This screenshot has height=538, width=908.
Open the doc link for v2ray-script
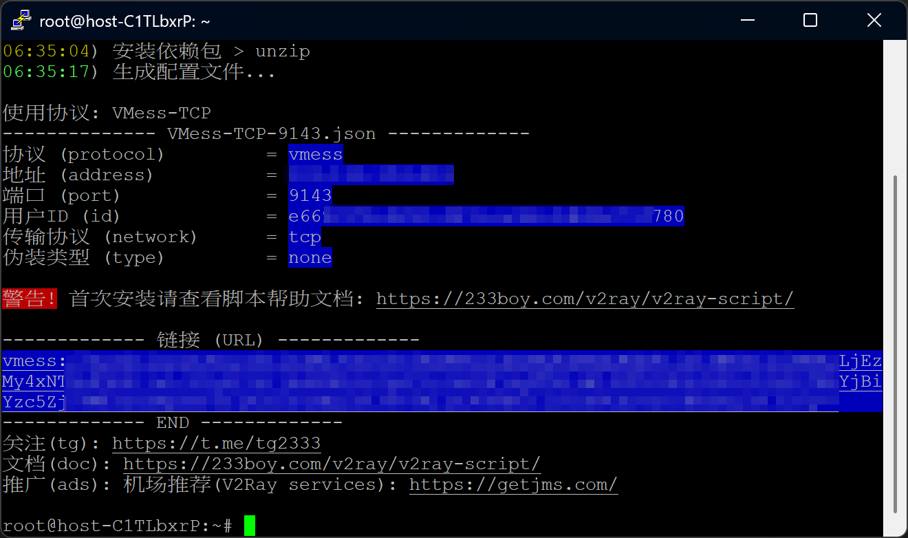pos(332,464)
